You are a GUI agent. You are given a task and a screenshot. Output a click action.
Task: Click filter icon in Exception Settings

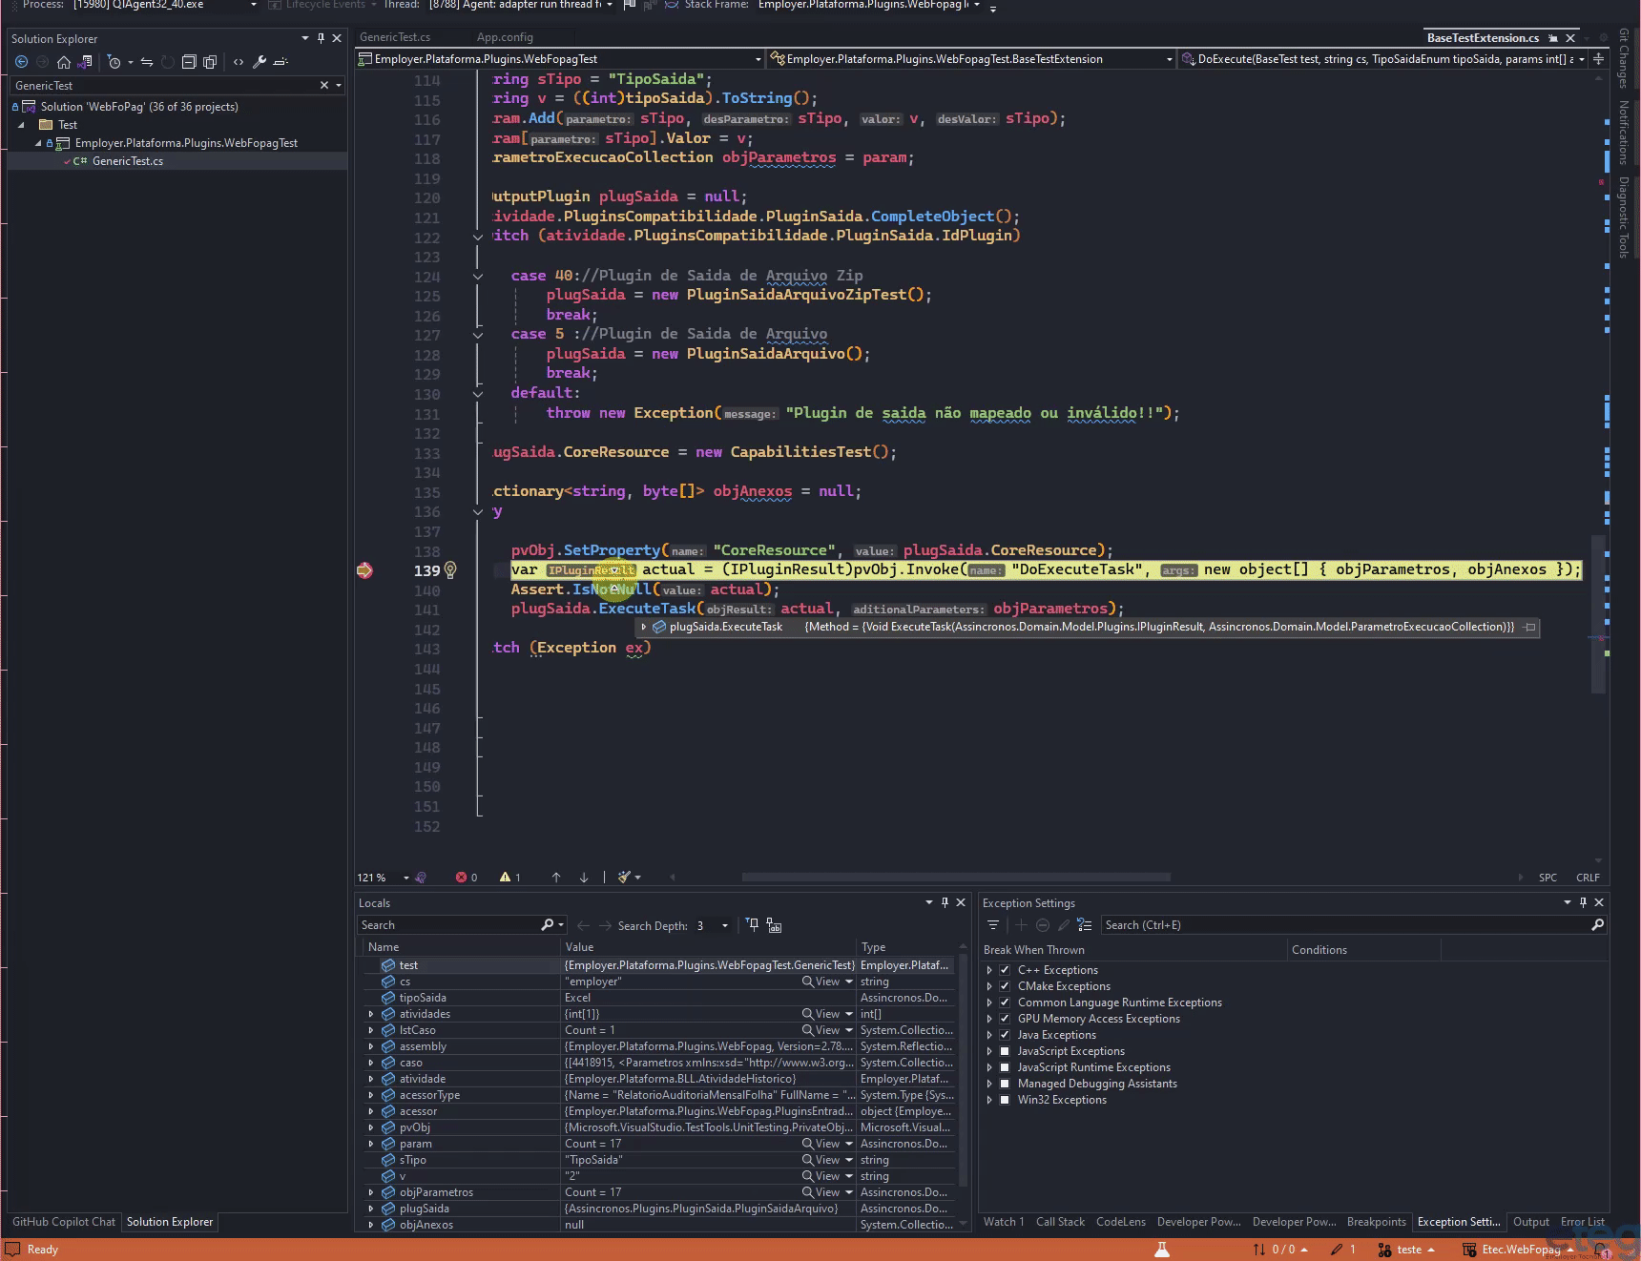993,925
